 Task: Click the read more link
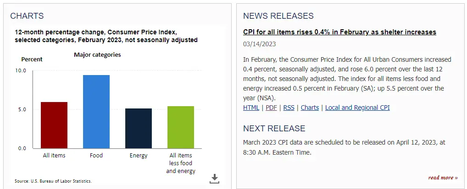443,178
